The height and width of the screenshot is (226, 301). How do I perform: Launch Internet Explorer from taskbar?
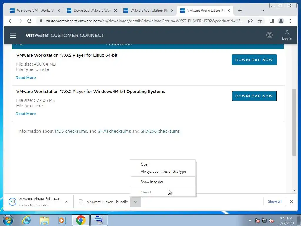(x=26, y=220)
